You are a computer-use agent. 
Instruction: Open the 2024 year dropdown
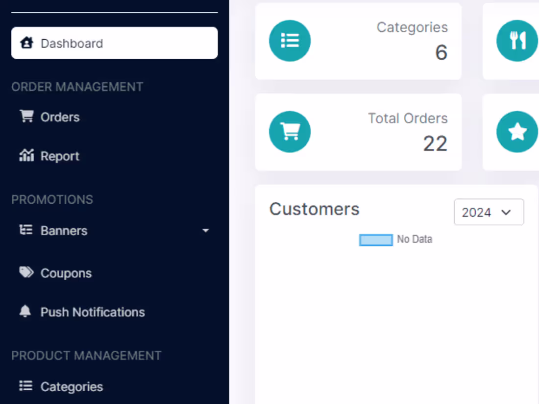click(x=489, y=212)
